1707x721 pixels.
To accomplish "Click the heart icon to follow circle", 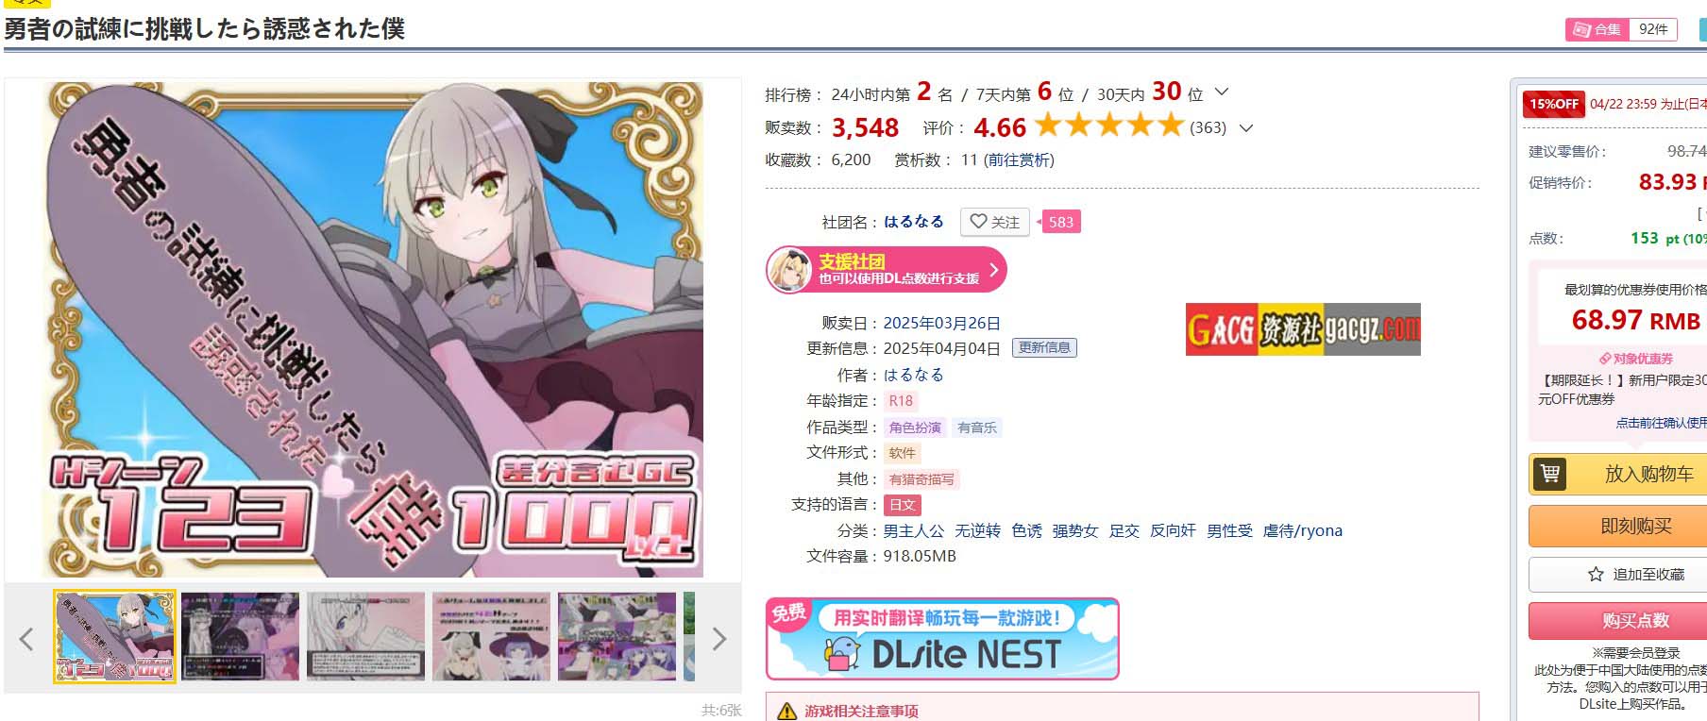I will pos(978,221).
